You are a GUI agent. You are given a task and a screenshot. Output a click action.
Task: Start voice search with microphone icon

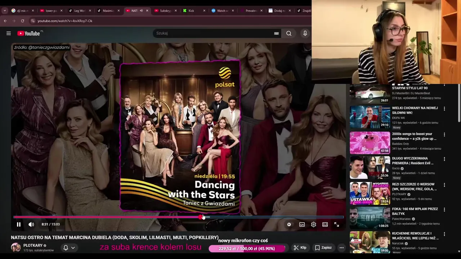(305, 33)
